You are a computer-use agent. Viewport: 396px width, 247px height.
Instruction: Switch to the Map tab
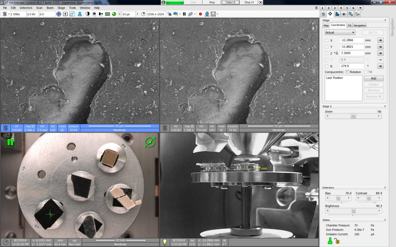click(x=326, y=26)
